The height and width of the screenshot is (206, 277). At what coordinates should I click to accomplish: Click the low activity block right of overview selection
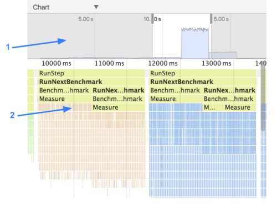(223, 55)
